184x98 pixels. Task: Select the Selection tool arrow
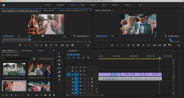pos(59,53)
